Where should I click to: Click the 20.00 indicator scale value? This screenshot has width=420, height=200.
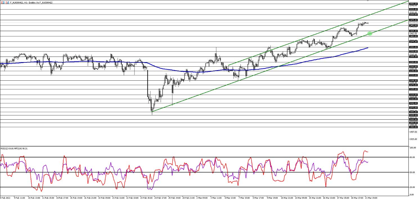pos(412,187)
